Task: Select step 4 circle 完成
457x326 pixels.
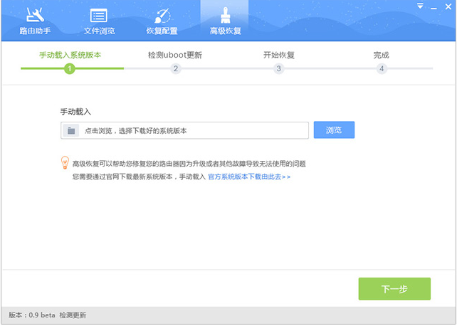Action: click(382, 69)
